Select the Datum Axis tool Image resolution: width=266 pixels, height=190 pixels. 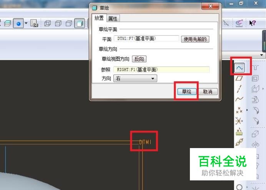(239, 89)
